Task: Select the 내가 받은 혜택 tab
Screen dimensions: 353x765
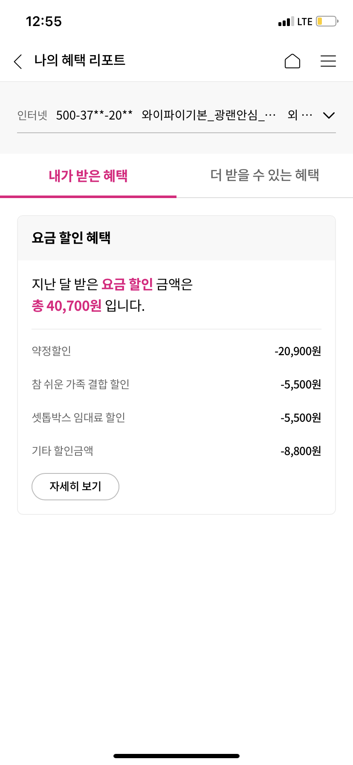Action: [88, 176]
